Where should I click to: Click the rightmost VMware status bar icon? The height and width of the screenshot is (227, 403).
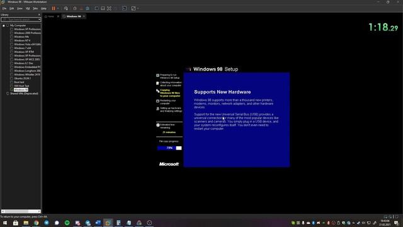click(x=397, y=217)
